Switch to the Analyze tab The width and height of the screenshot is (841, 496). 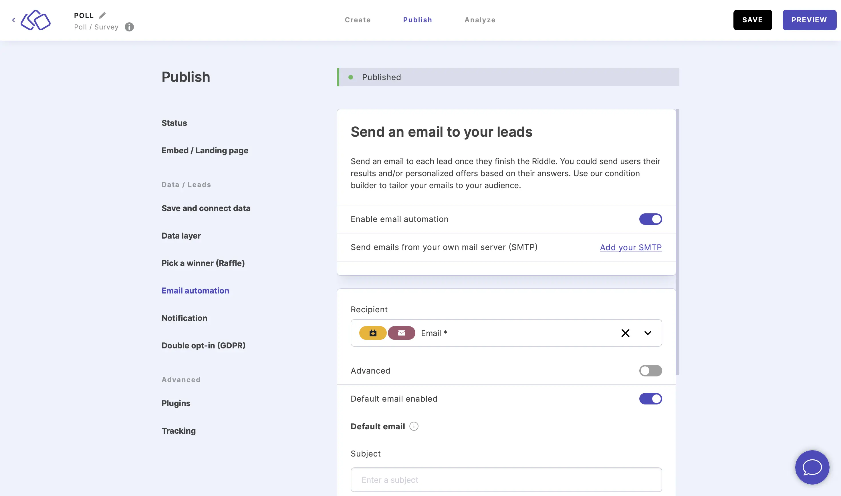tap(480, 19)
